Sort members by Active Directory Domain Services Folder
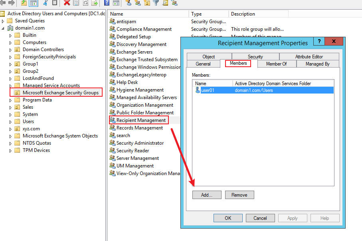 [x=283, y=83]
